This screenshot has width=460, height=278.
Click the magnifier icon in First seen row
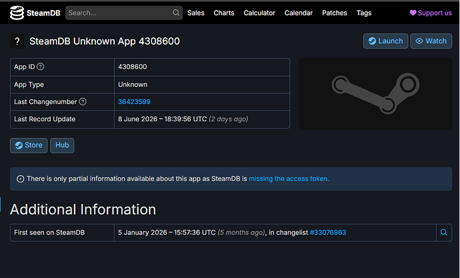(444, 233)
